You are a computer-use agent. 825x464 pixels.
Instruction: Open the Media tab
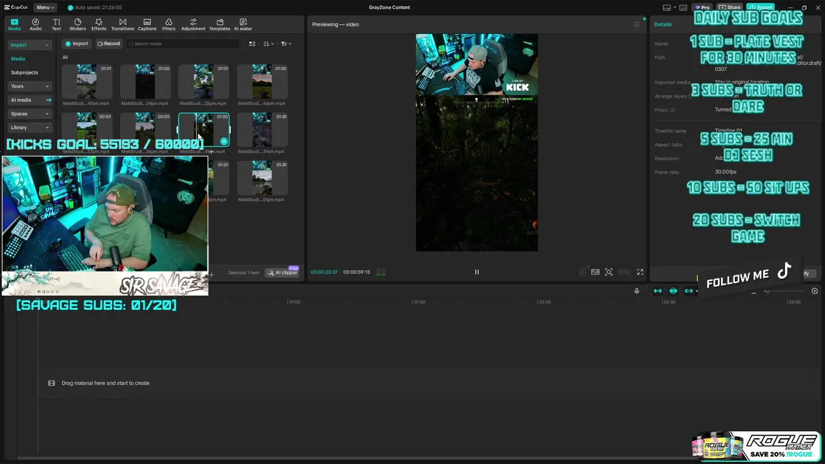tap(14, 24)
